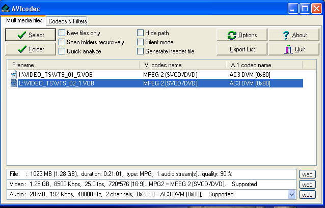Enable Scan folders recursively checkbox
Screen dimensions: 325x208
[62, 42]
